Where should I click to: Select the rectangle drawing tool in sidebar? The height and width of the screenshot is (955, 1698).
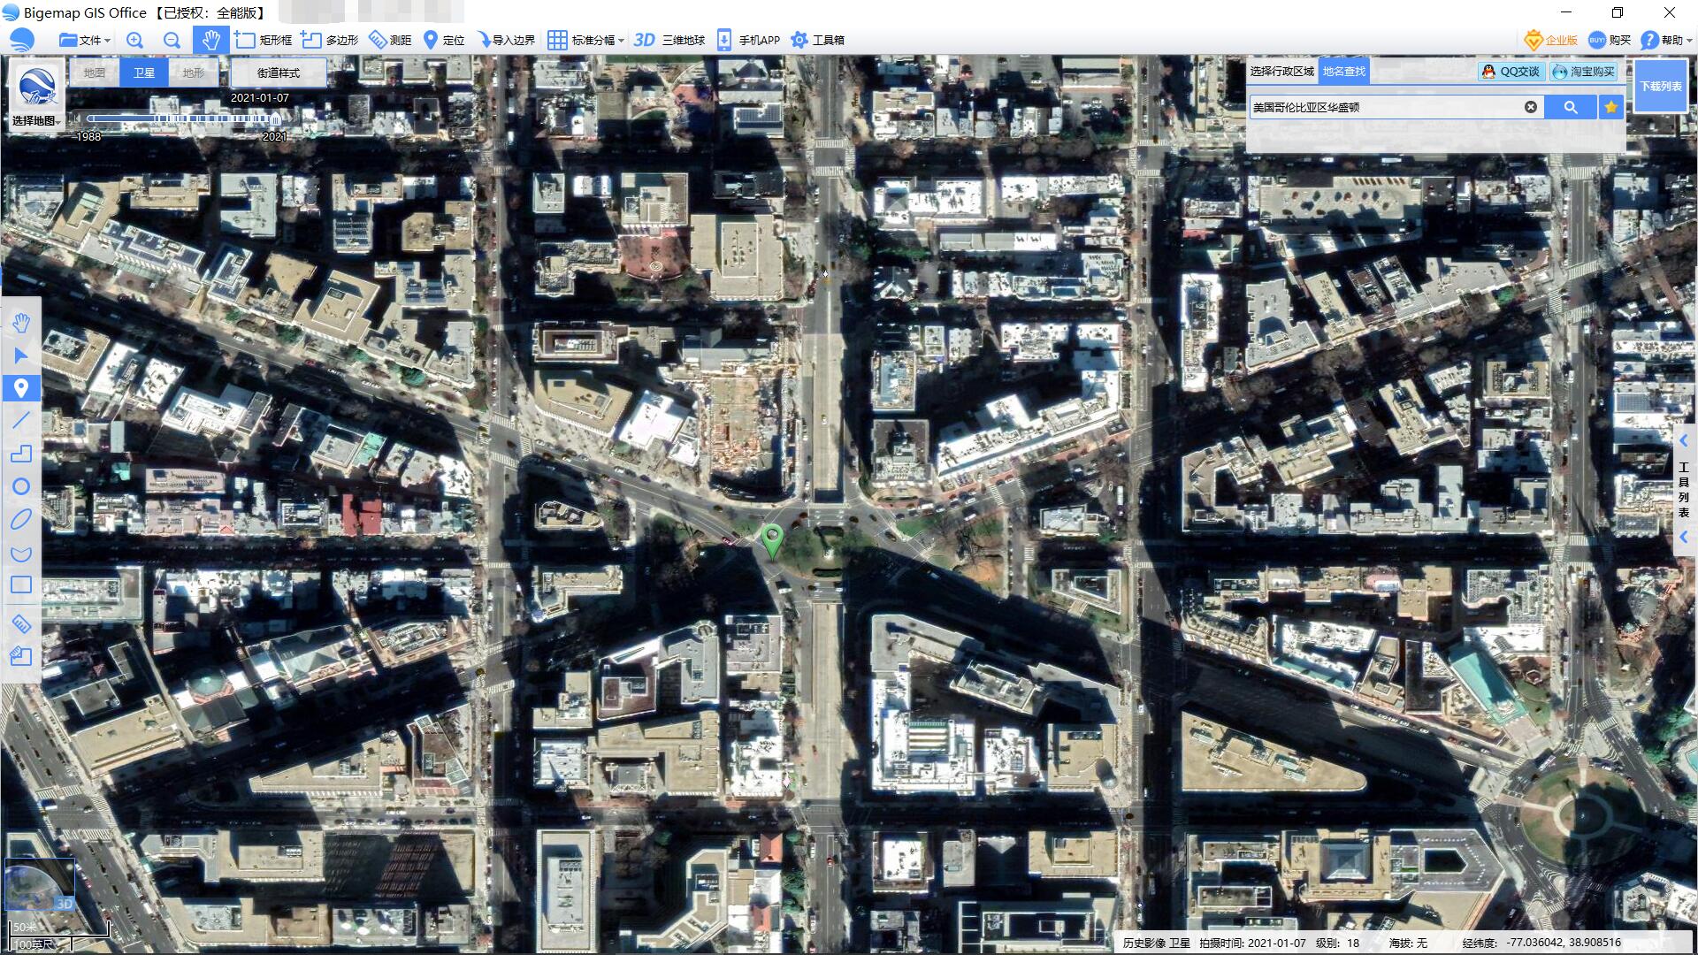click(21, 585)
